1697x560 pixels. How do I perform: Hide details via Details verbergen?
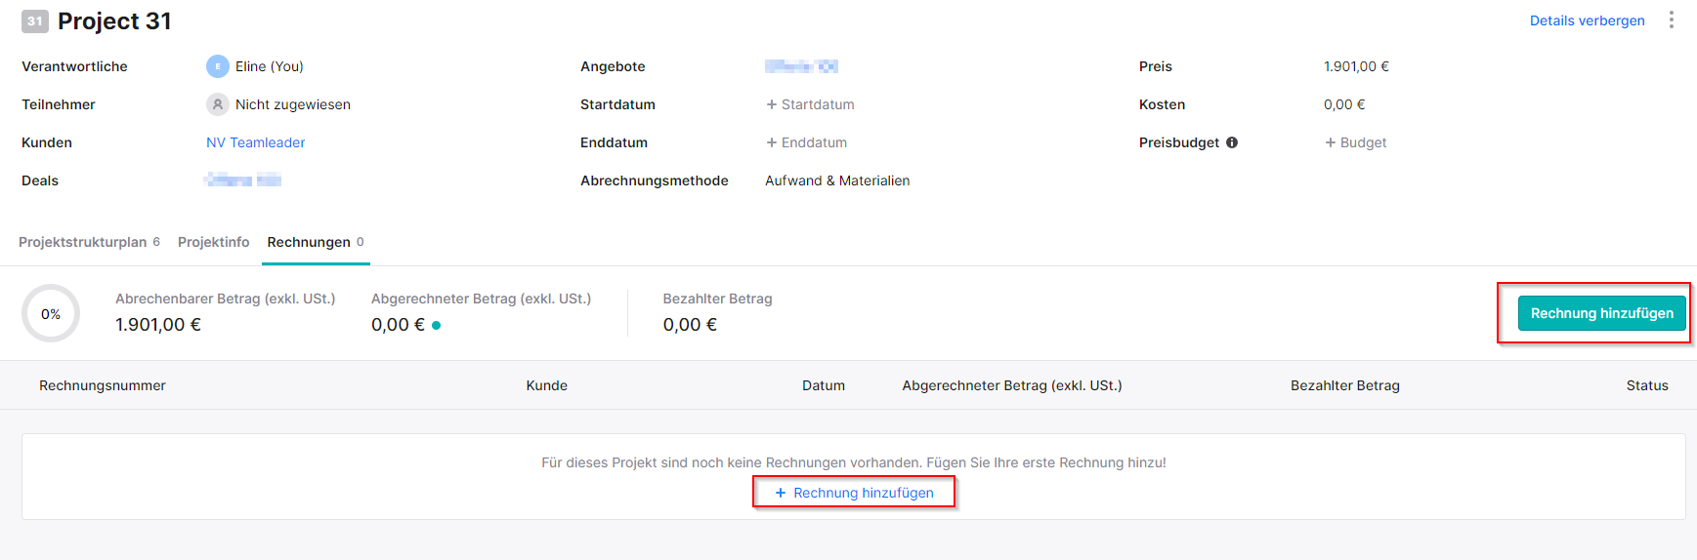1587,20
